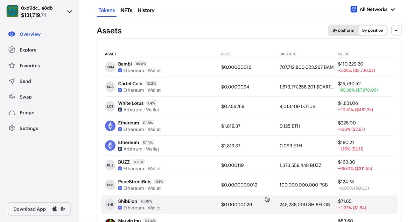Click the wallet address 0xd9dc...a8db
The width and height of the screenshot is (420, 222).
tap(37, 8)
